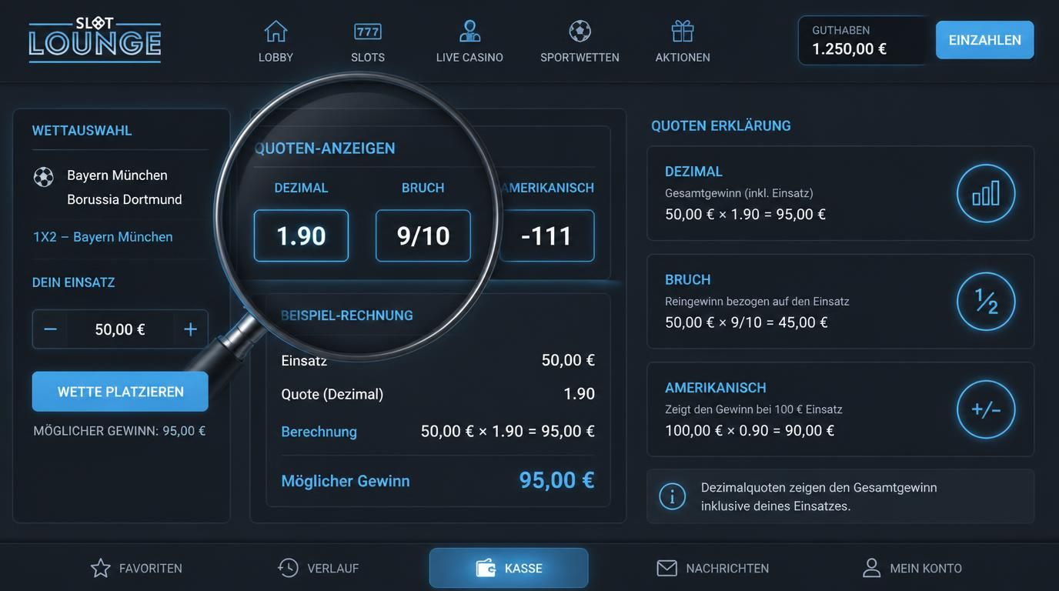Click the info icon beside Dezimalquoten hint
The width and height of the screenshot is (1059, 591).
click(x=673, y=496)
